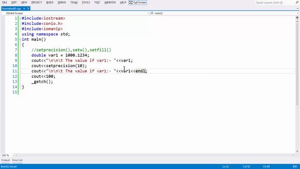Image resolution: width=300 pixels, height=169 pixels.
Task: Click the 'Col 52' status bar indicator
Action: pos(246,167)
